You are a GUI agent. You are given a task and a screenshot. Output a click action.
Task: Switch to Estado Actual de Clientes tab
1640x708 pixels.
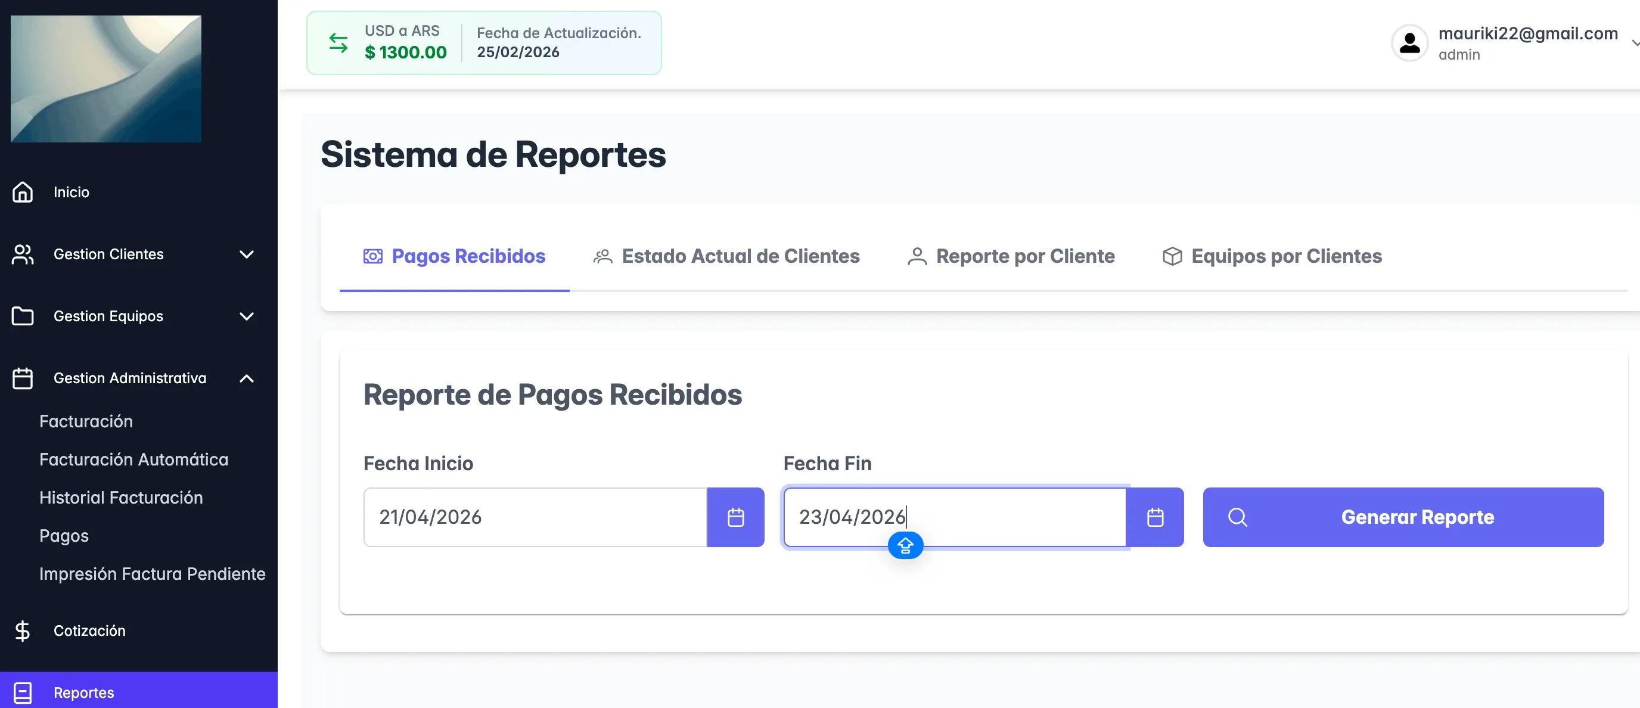tap(726, 256)
